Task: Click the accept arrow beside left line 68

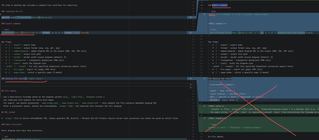Action: tap(191, 87)
